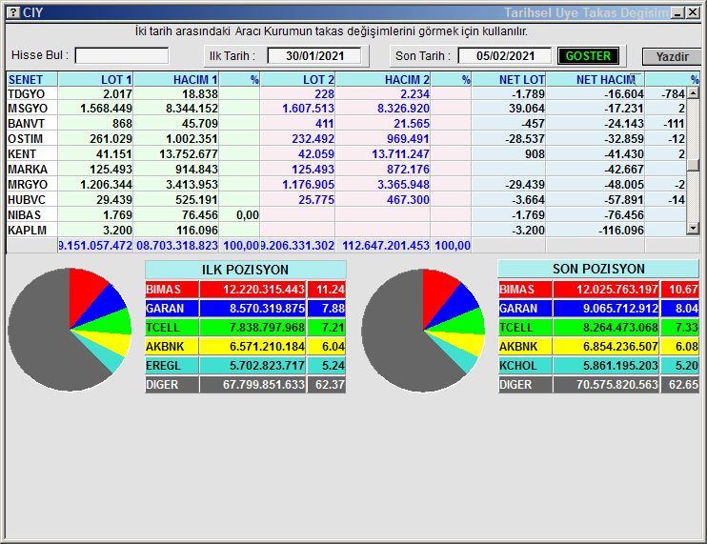Click EREGL in ILK POZISYON legend

172,366
